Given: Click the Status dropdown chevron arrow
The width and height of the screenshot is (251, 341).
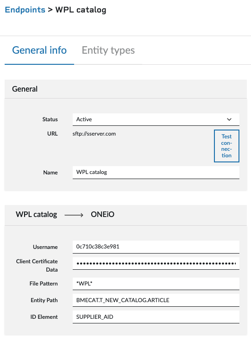Looking at the screenshot, I should click(229, 119).
